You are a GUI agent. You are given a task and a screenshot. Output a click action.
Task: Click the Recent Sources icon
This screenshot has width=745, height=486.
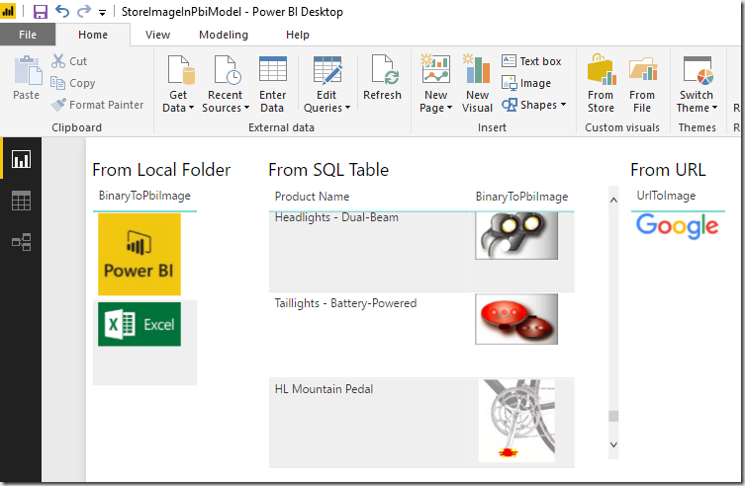click(x=228, y=70)
